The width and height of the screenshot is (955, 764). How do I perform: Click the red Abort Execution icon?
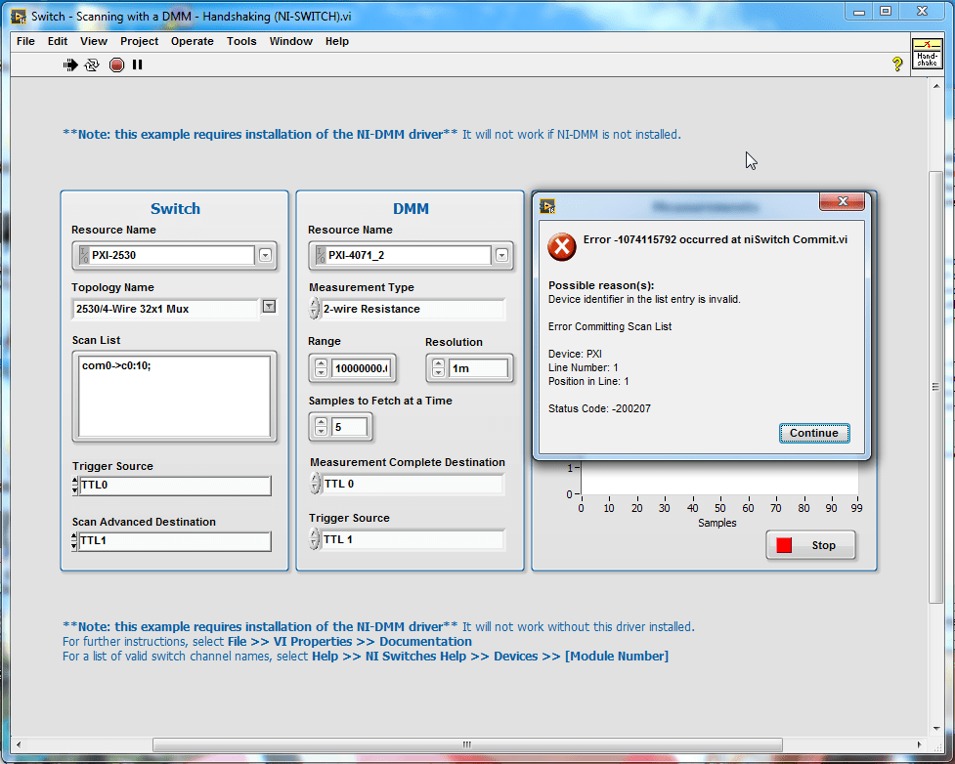pyautogui.click(x=116, y=64)
